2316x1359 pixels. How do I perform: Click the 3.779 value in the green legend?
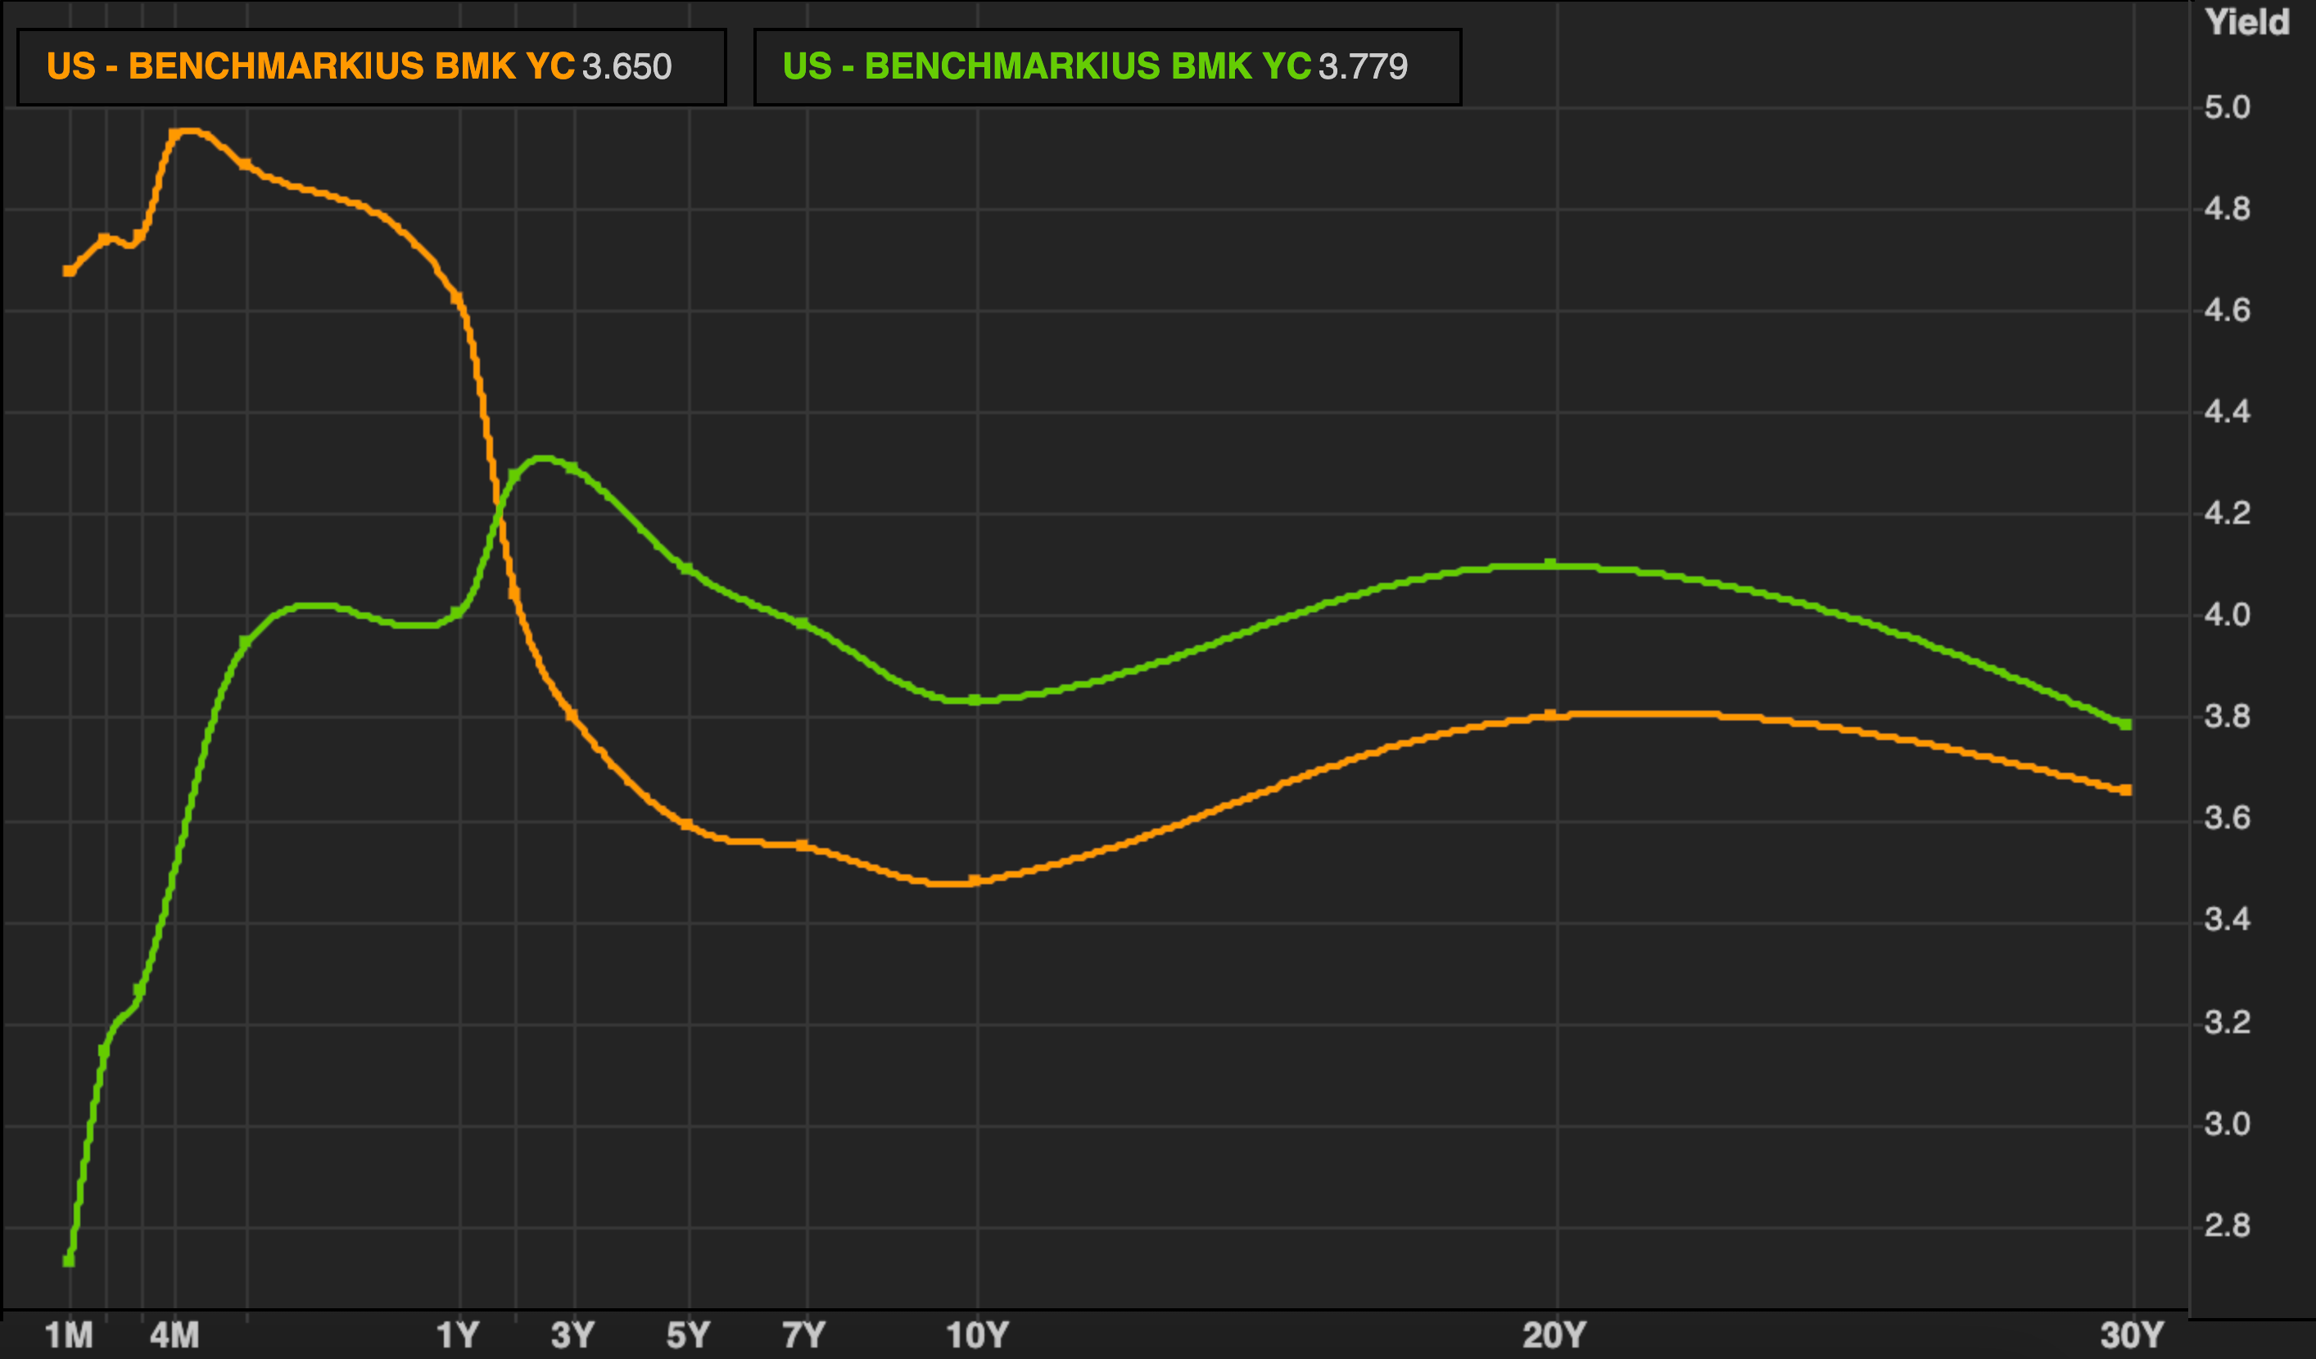pos(1363,66)
